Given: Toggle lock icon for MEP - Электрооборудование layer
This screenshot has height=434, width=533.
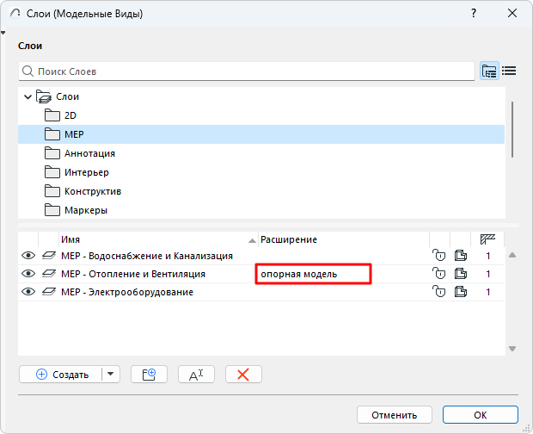Looking at the screenshot, I should tap(439, 292).
